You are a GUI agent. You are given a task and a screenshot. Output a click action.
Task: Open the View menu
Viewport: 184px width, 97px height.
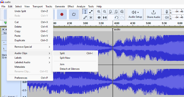point(27,7)
